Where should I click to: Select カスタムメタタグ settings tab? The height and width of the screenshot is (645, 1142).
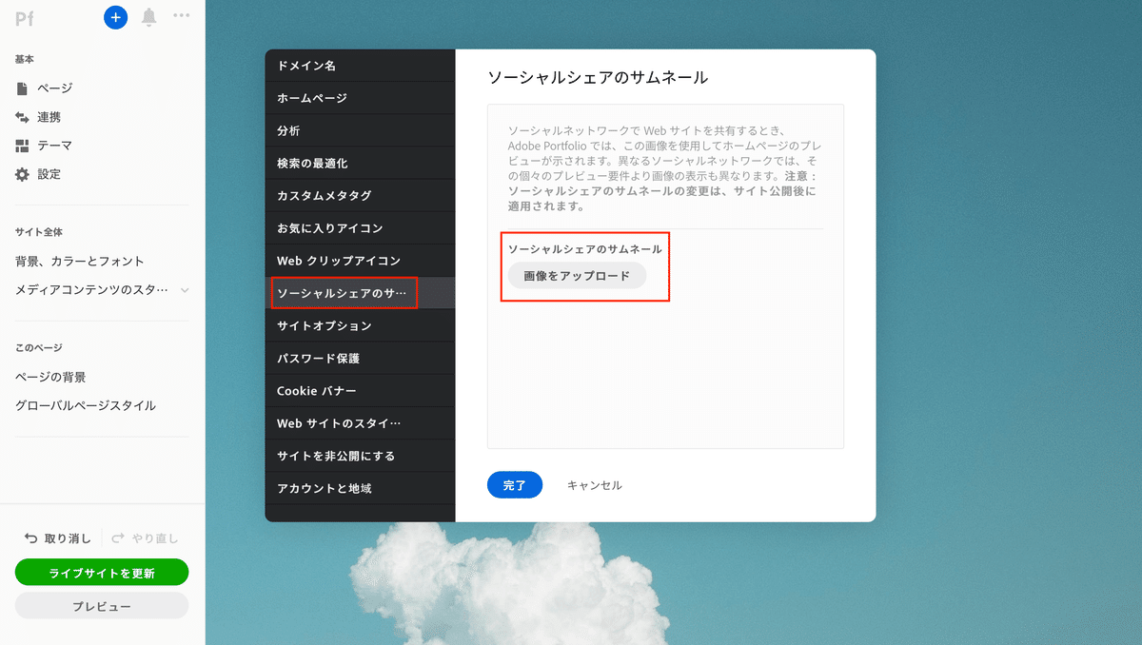pyautogui.click(x=360, y=195)
